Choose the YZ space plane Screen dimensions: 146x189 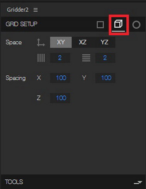point(104,42)
